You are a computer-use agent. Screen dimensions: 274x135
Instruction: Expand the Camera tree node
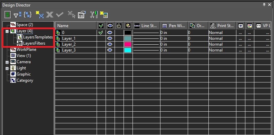7,62
